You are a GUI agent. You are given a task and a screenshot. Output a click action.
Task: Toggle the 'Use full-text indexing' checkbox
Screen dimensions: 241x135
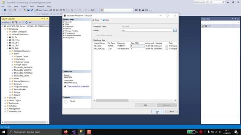tap(95, 35)
